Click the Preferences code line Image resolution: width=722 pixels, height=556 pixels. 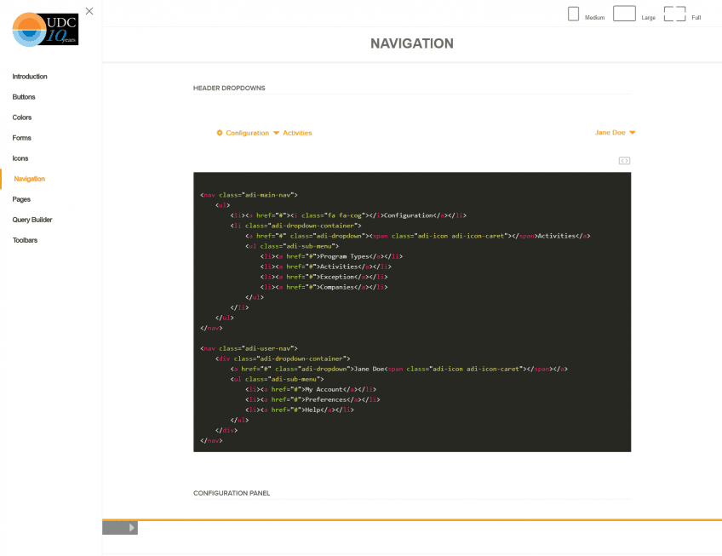[x=312, y=399]
